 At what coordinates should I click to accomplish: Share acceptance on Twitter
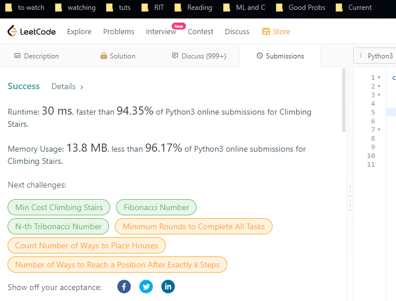coord(146,287)
